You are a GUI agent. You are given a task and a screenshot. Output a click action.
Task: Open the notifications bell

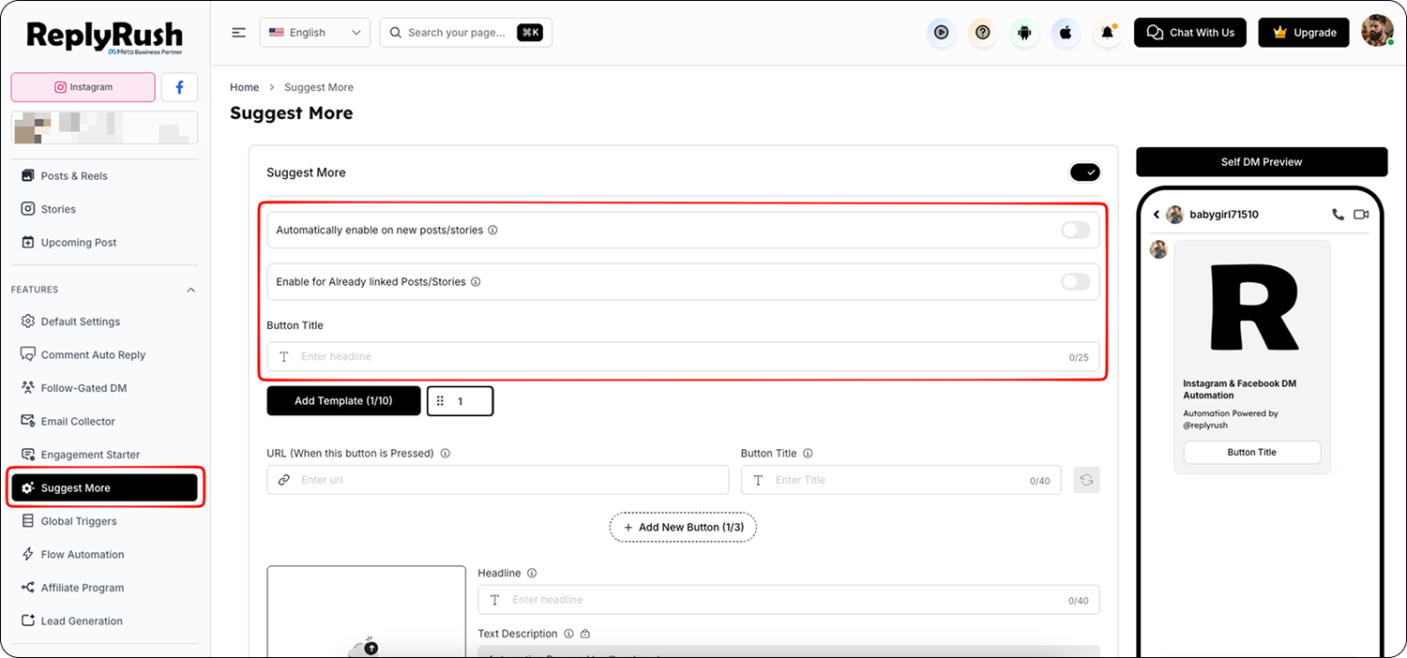(x=1108, y=33)
